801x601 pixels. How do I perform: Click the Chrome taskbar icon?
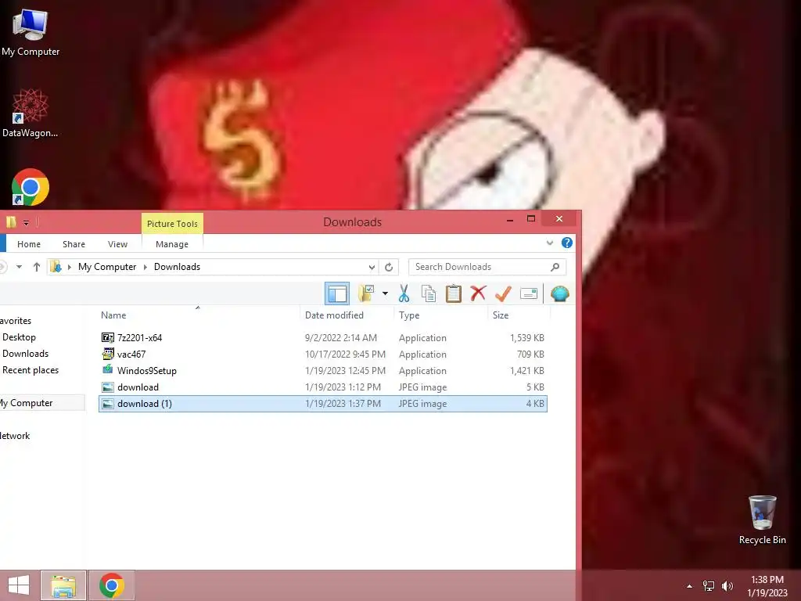tap(112, 585)
